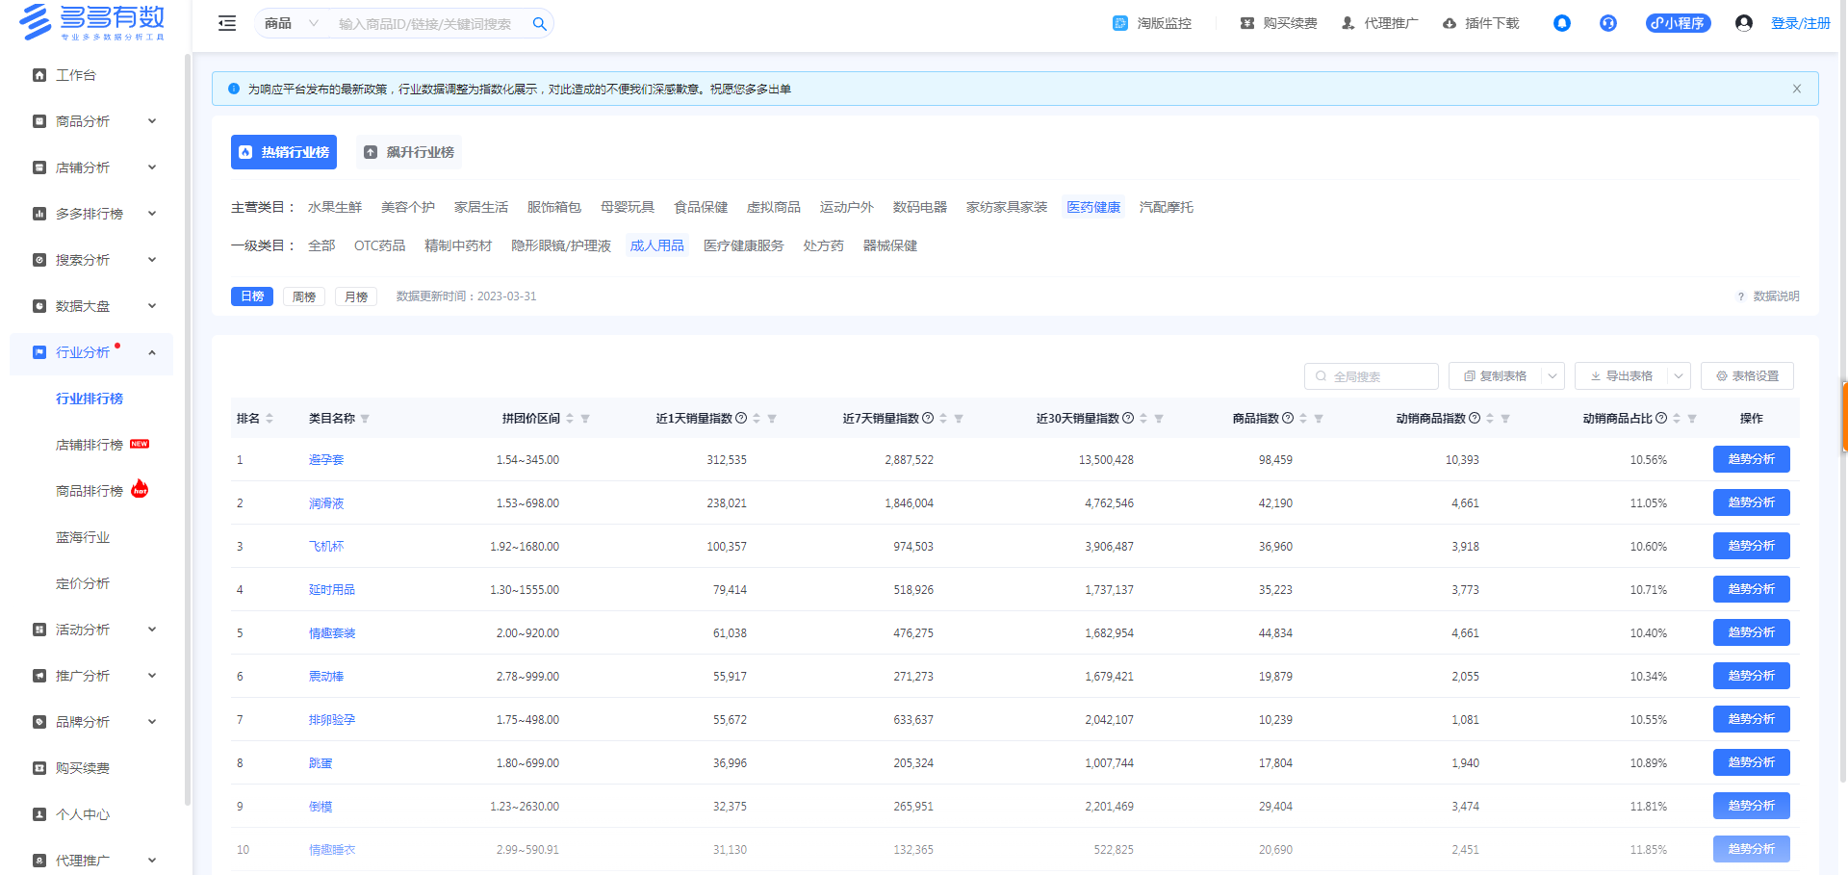Click the 登录/注册 link
This screenshot has height=875, width=1848.
tap(1800, 23)
